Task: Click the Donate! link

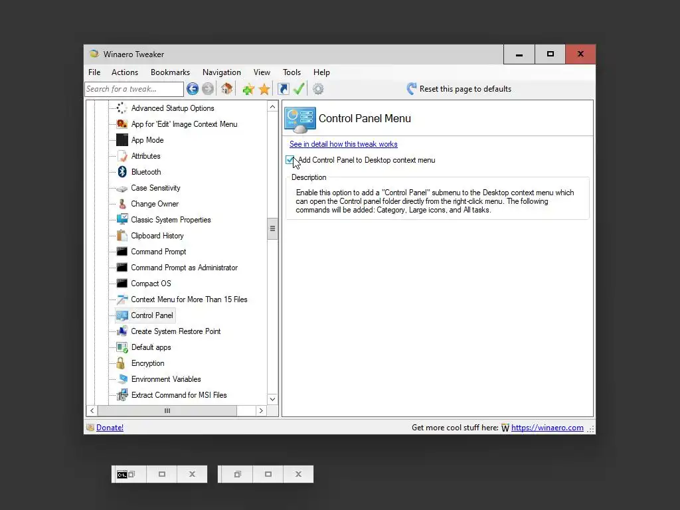Action: click(x=110, y=428)
